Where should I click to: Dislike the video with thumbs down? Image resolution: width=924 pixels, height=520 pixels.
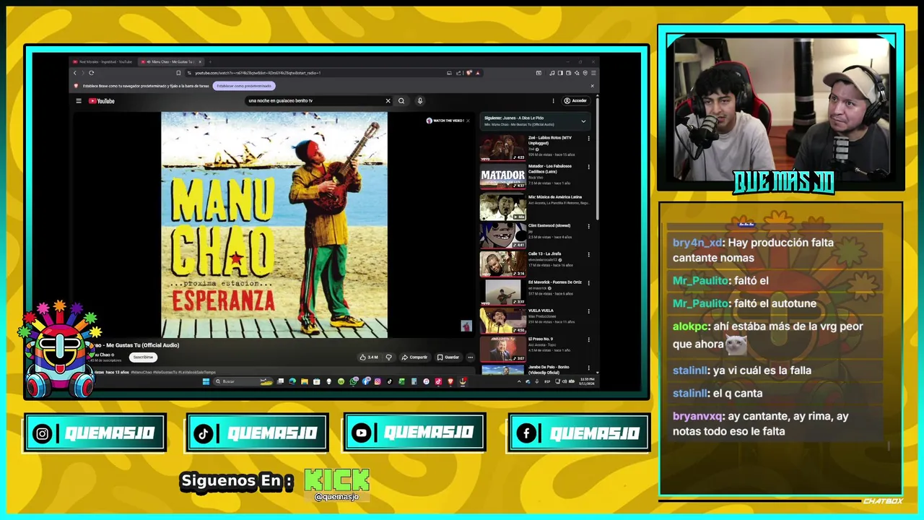point(389,357)
